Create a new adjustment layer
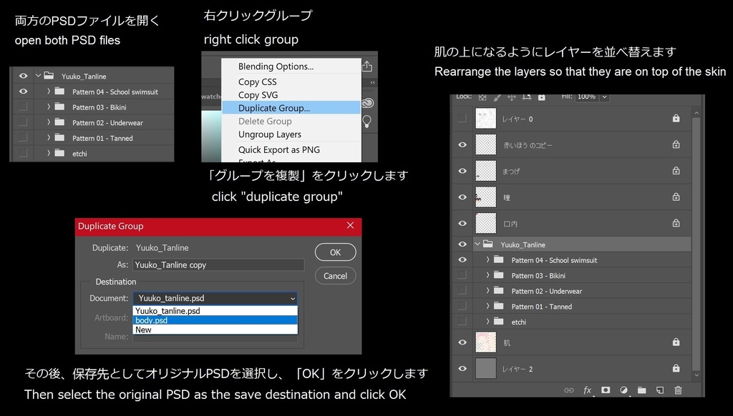This screenshot has height=416, width=733. [x=624, y=390]
